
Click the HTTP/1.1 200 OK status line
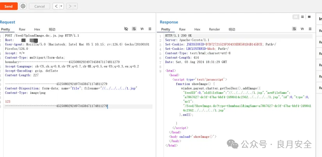178,35
